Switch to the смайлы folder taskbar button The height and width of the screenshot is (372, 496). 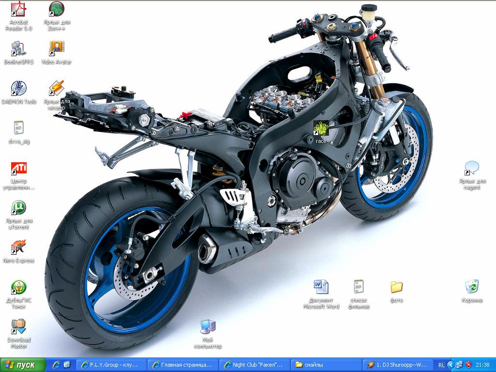326,365
